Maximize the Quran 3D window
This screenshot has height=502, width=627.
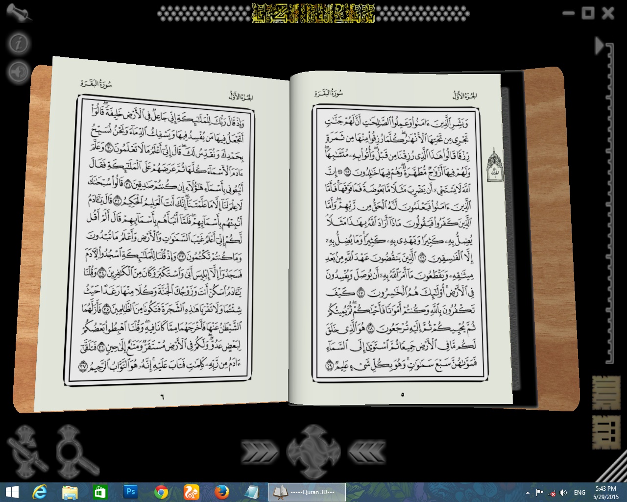(588, 13)
